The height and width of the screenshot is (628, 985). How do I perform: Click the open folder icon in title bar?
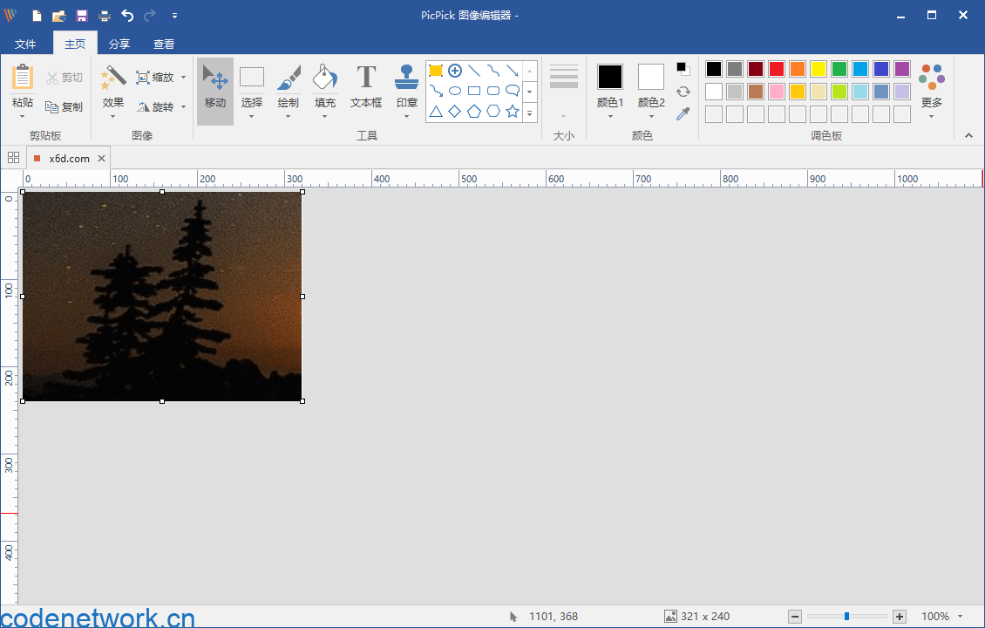point(59,16)
